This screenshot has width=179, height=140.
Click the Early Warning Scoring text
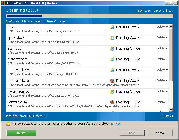point(151,11)
